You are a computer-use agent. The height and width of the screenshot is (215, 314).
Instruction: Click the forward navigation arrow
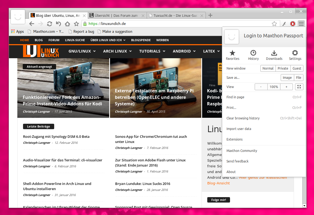coord(41,24)
